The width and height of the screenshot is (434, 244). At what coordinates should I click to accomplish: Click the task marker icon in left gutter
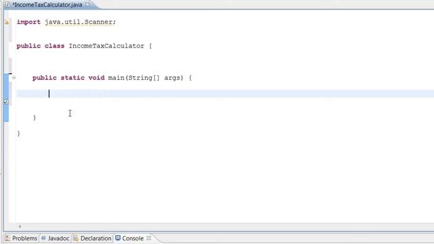6,102
